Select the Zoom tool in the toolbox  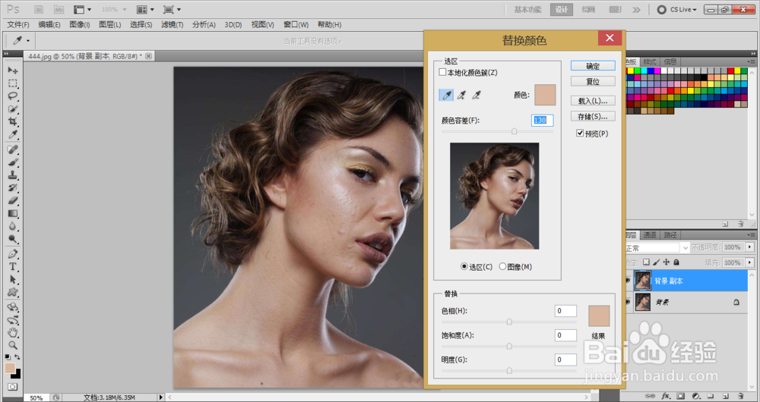(x=13, y=345)
